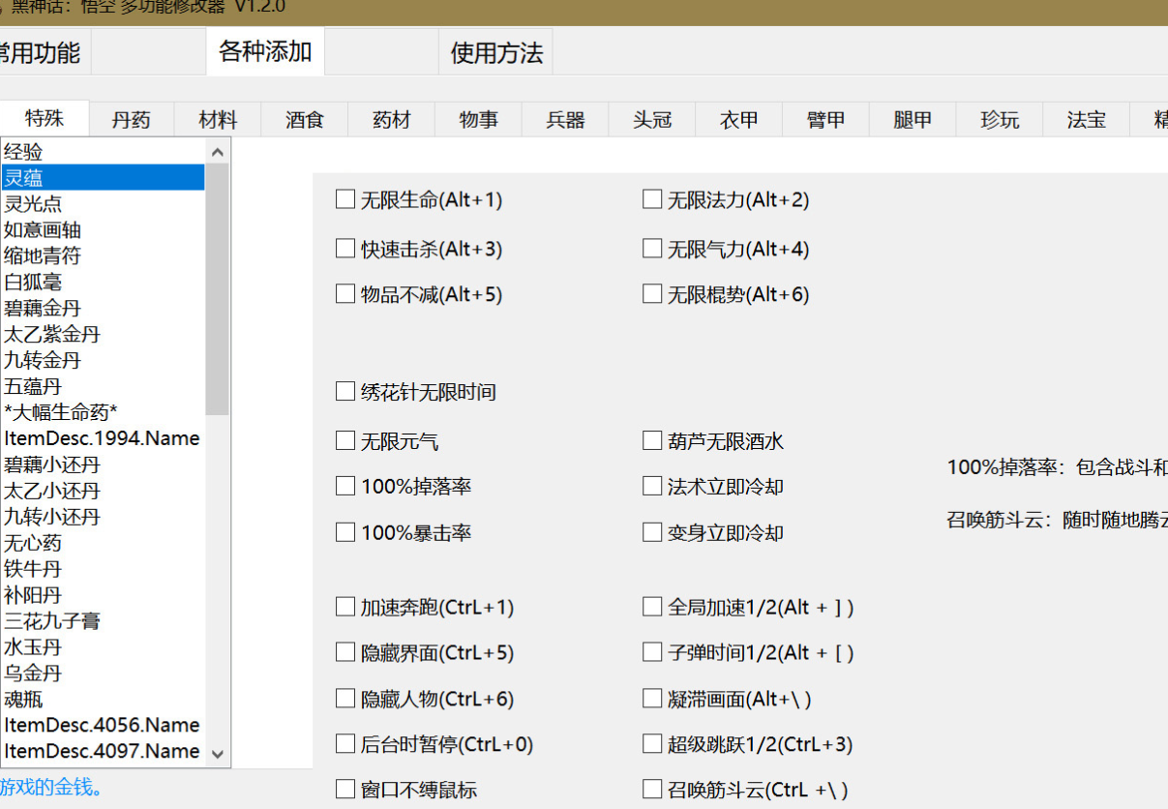The image size is (1168, 809).
Task: Choose 九转金丹 from the list
Action: point(43,360)
